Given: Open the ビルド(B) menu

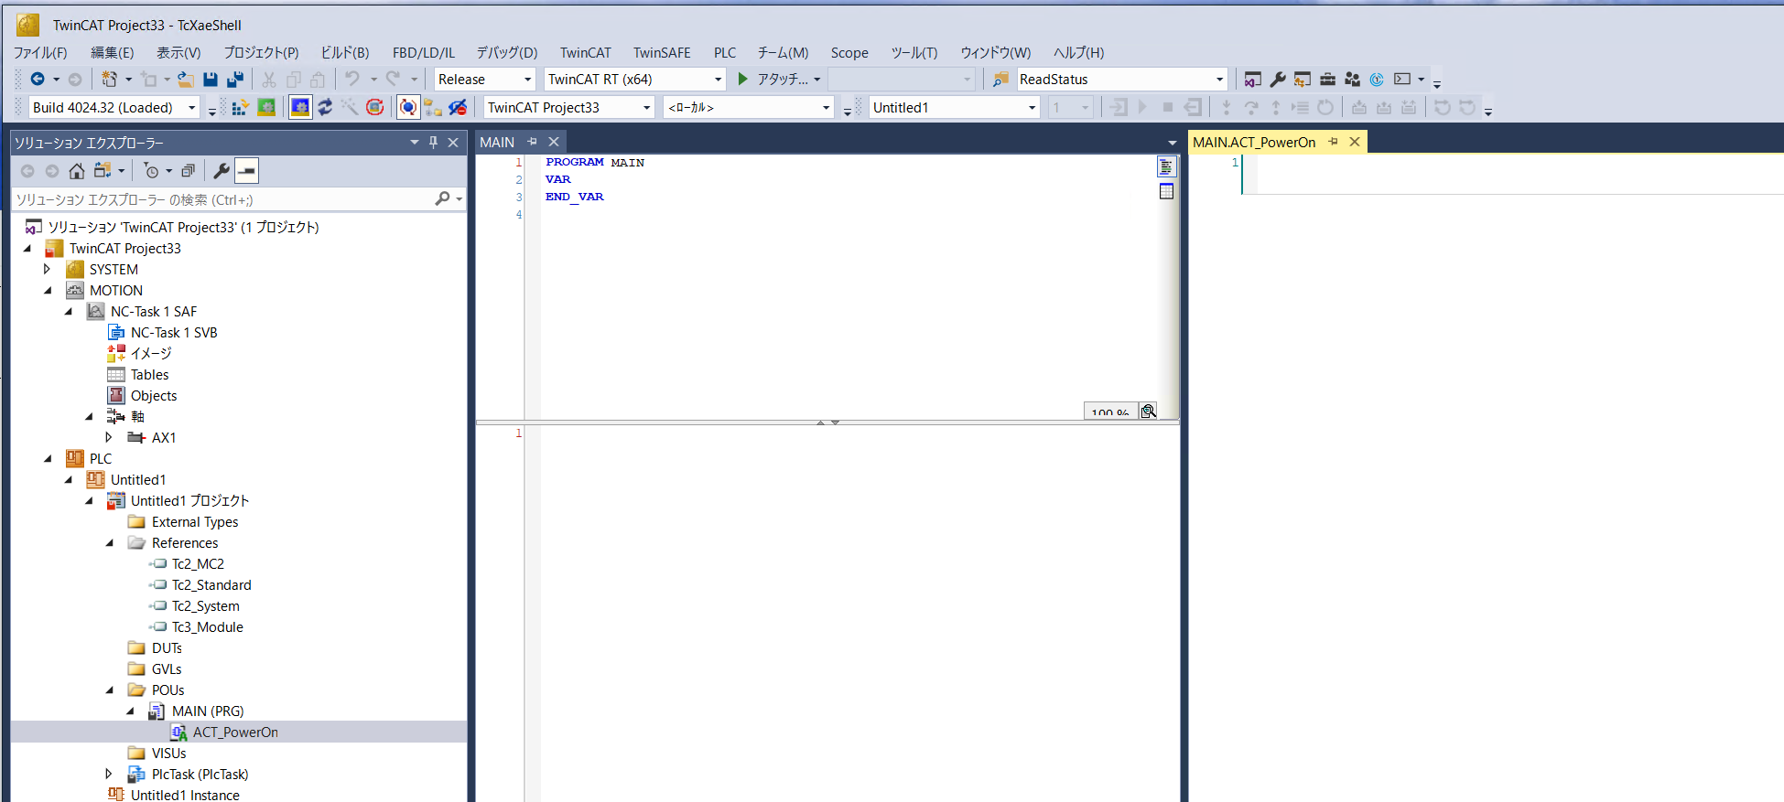Looking at the screenshot, I should [x=345, y=53].
